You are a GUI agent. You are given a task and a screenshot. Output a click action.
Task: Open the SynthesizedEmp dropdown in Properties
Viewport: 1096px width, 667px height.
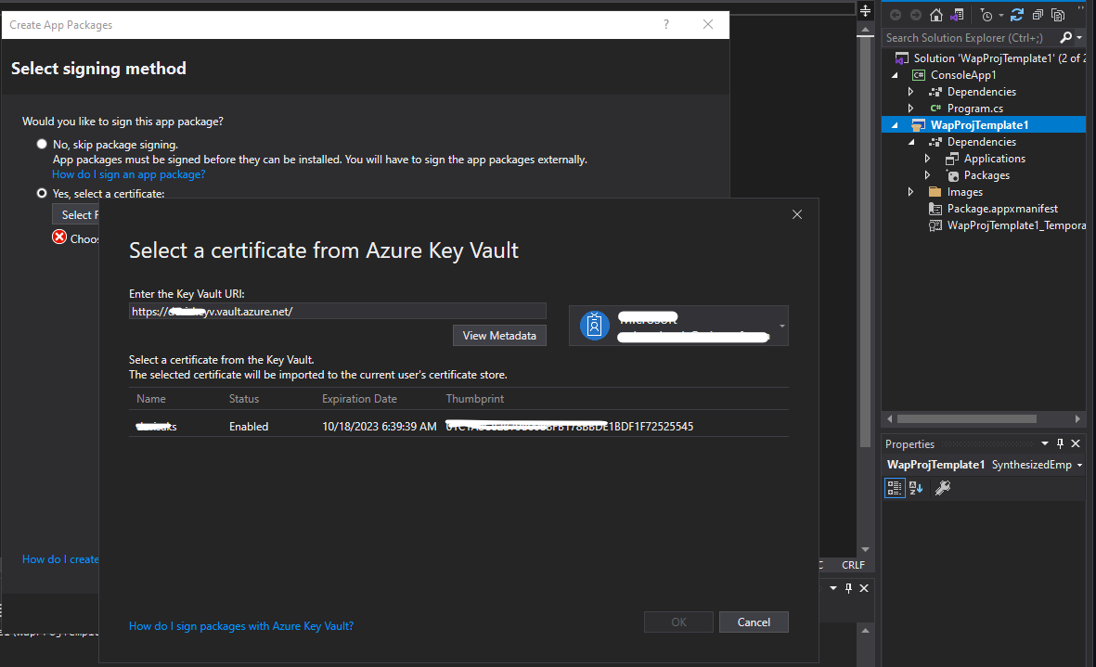(1081, 464)
